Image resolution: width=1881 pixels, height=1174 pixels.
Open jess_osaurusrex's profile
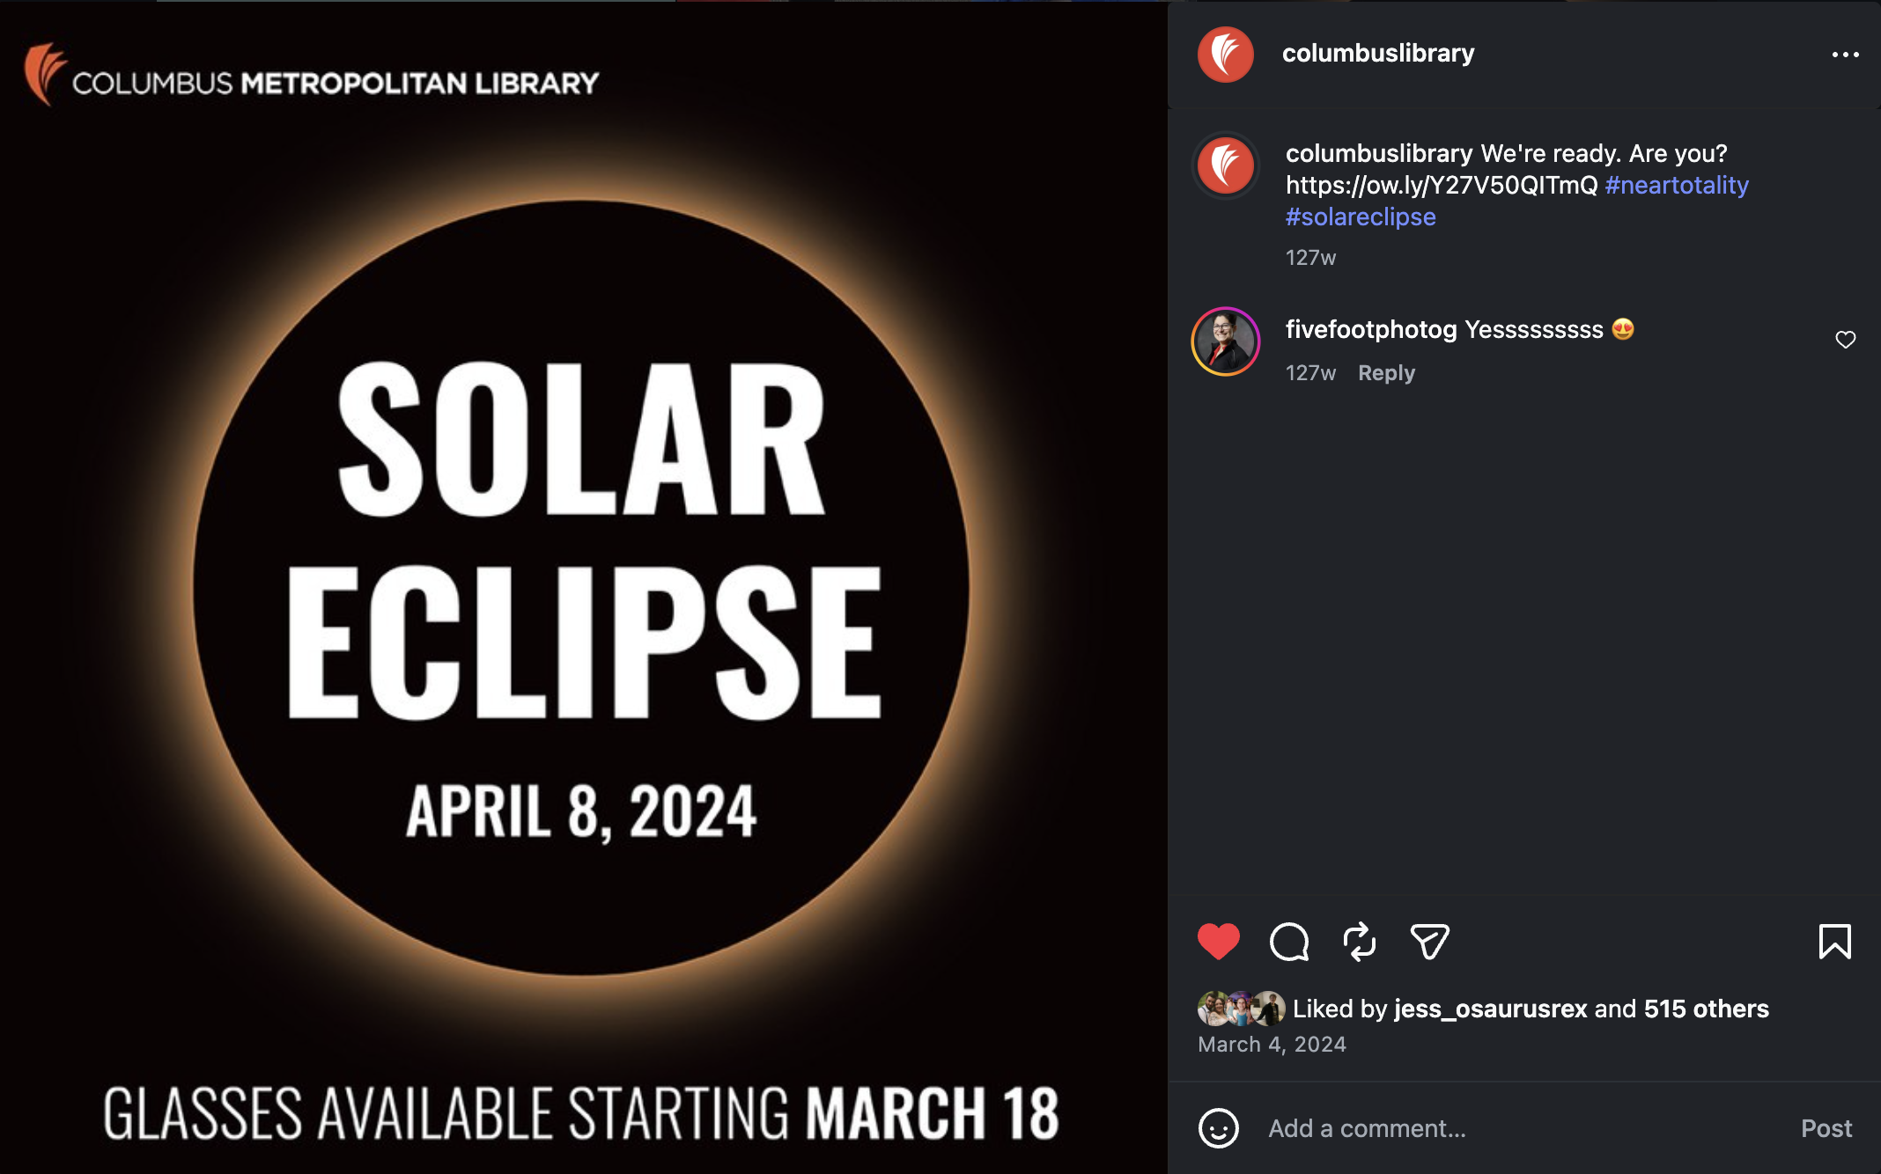[1491, 1009]
